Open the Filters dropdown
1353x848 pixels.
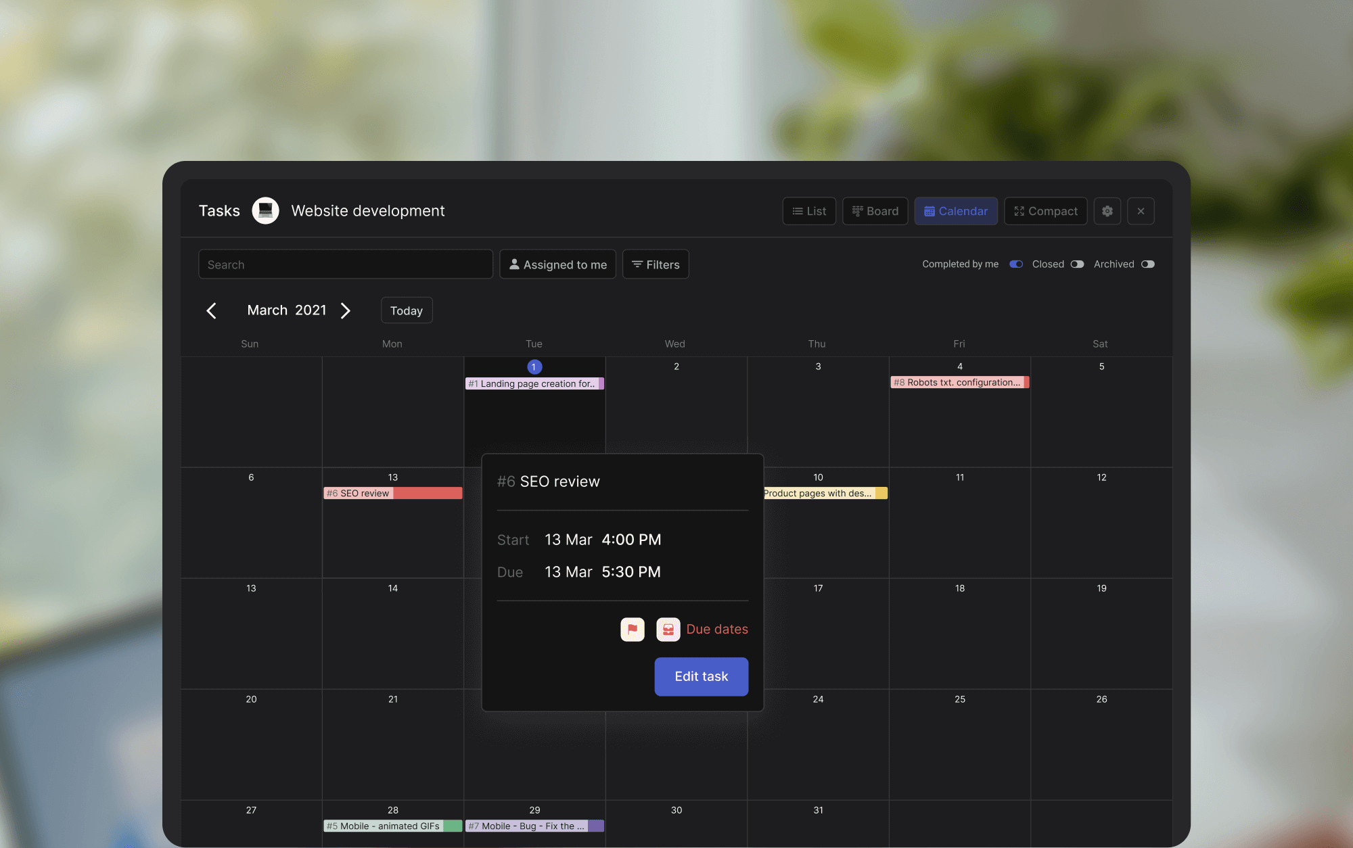point(655,264)
